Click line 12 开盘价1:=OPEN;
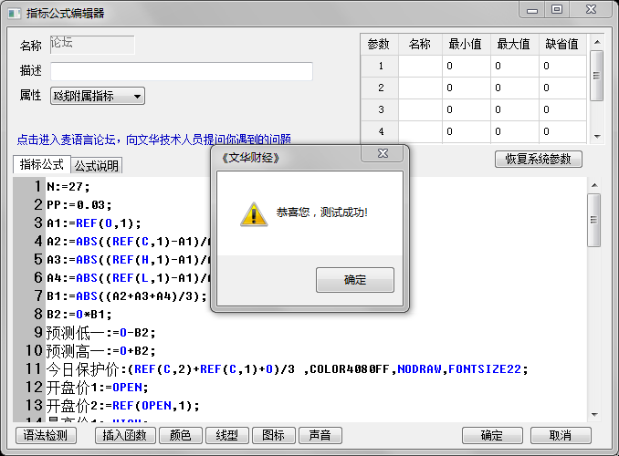 point(98,388)
